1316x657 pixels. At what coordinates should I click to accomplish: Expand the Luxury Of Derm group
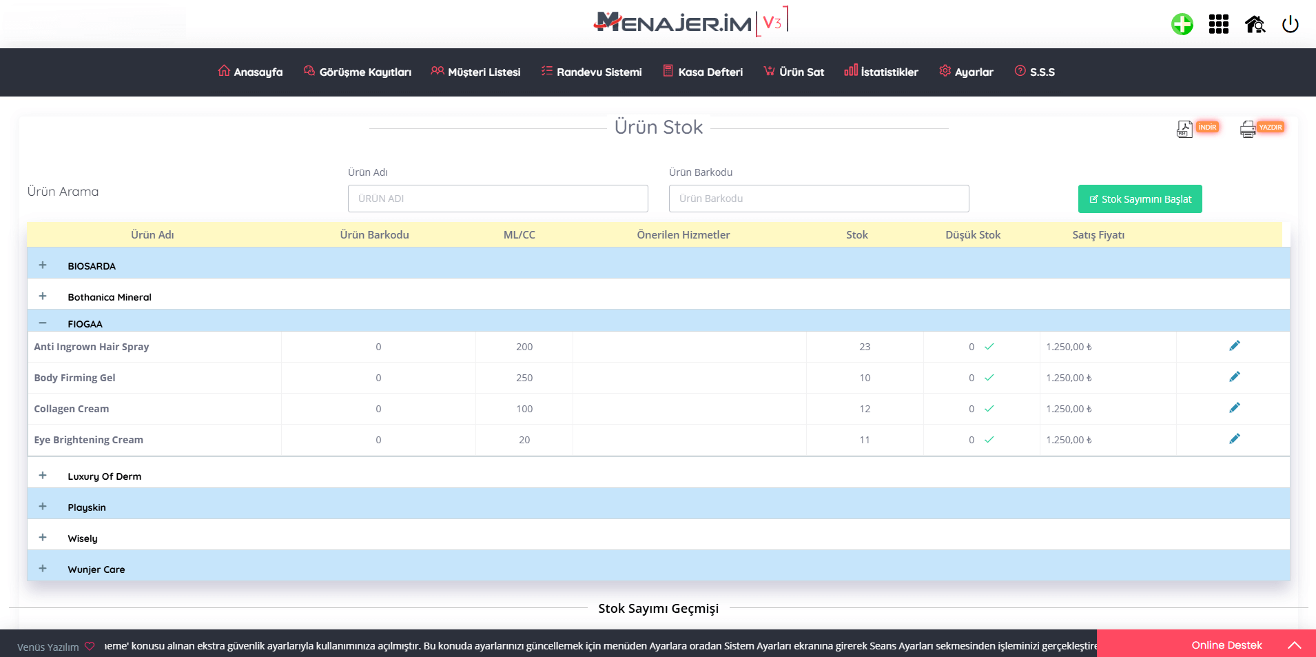(43, 476)
